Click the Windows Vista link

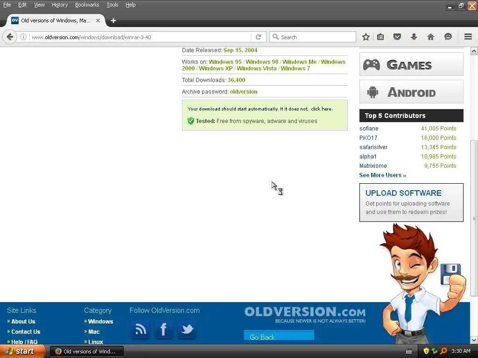(x=257, y=69)
